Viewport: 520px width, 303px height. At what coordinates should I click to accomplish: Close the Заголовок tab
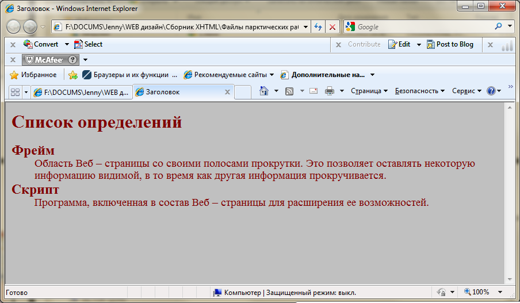pos(227,92)
